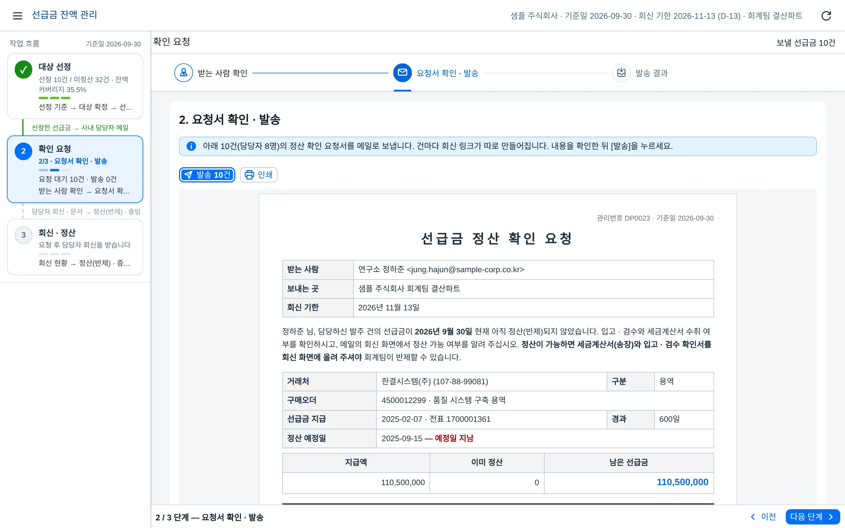Image resolution: width=845 pixels, height=528 pixels.
Task: Click the recipient email jung.hajun@sample-corp.co.kr
Action: pos(465,269)
